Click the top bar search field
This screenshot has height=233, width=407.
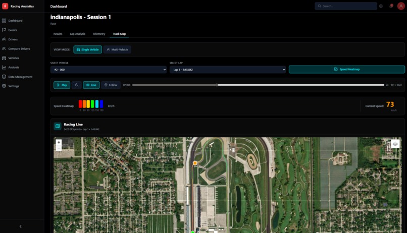pyautogui.click(x=346, y=6)
